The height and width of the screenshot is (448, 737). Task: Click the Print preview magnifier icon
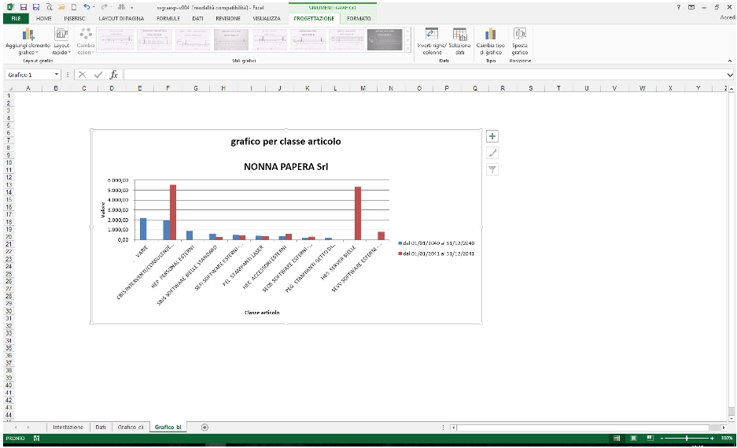[49, 8]
